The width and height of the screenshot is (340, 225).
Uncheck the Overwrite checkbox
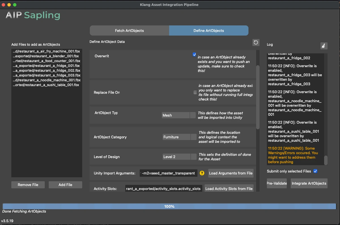(x=194, y=54)
